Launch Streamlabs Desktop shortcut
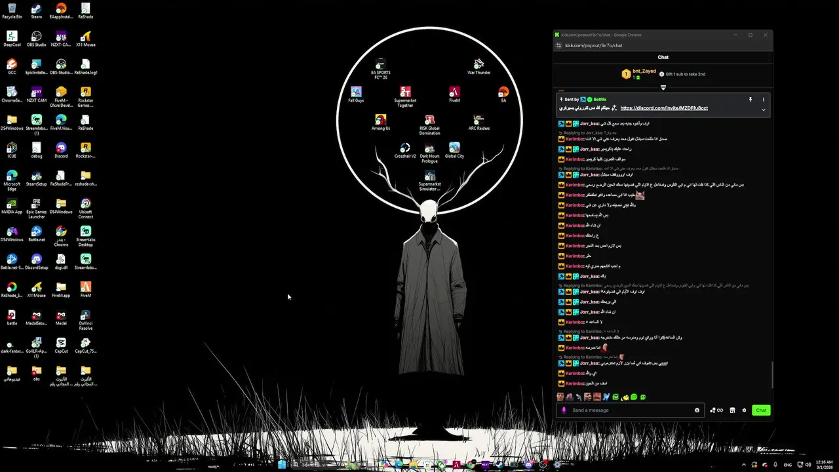Screen dimensions: 839x472 pyautogui.click(x=85, y=236)
